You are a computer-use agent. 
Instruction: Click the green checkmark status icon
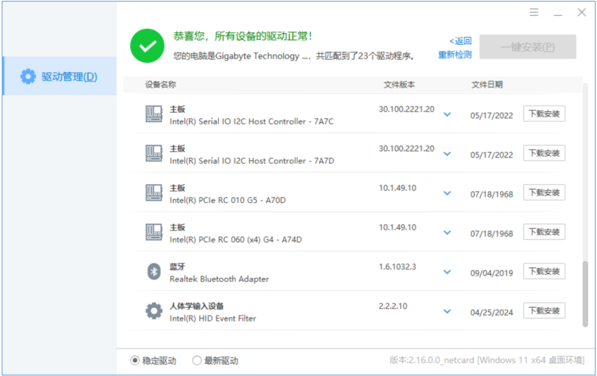[148, 46]
